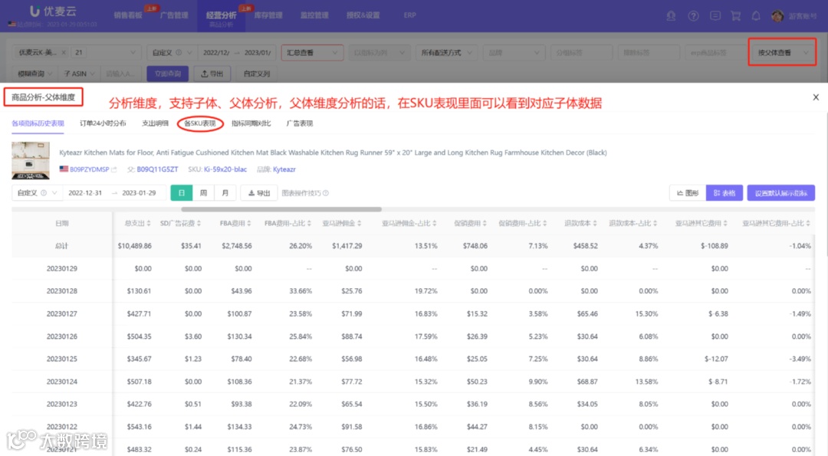This screenshot has height=456, width=828.
Task: Click ASIN link B09PZYDMSP
Action: tap(89, 169)
